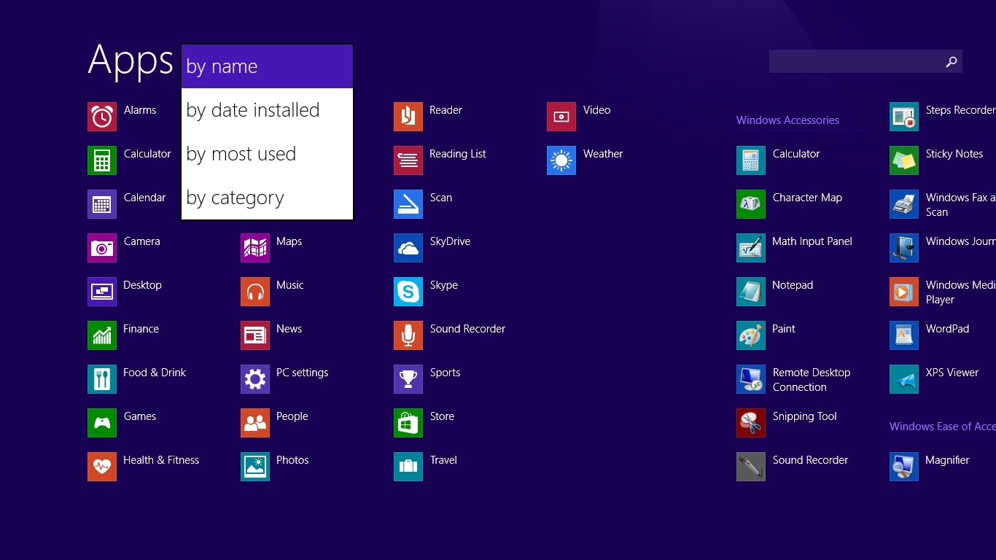Launch the Weather app icon
Image resolution: width=996 pixels, height=560 pixels.
[561, 160]
